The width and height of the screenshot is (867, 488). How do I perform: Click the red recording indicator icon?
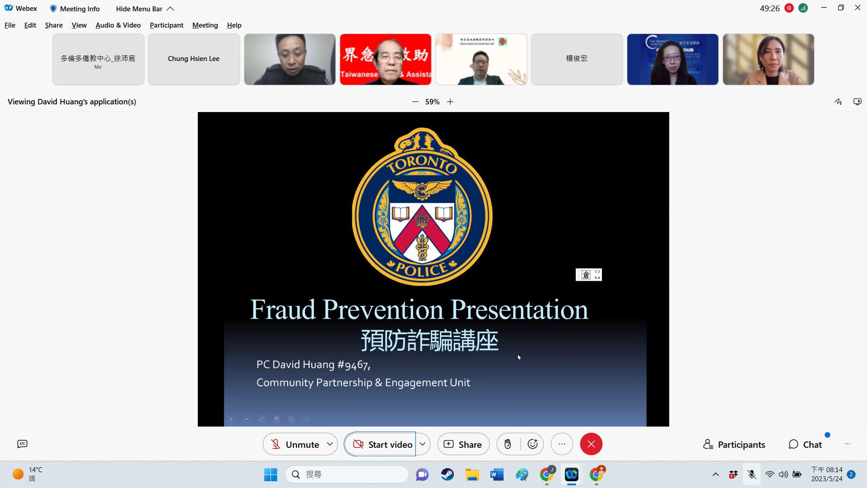pos(789,8)
